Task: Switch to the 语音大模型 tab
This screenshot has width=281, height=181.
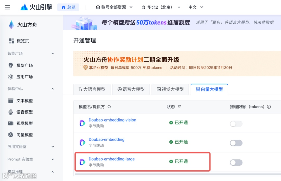Action: pyautogui.click(x=131, y=89)
